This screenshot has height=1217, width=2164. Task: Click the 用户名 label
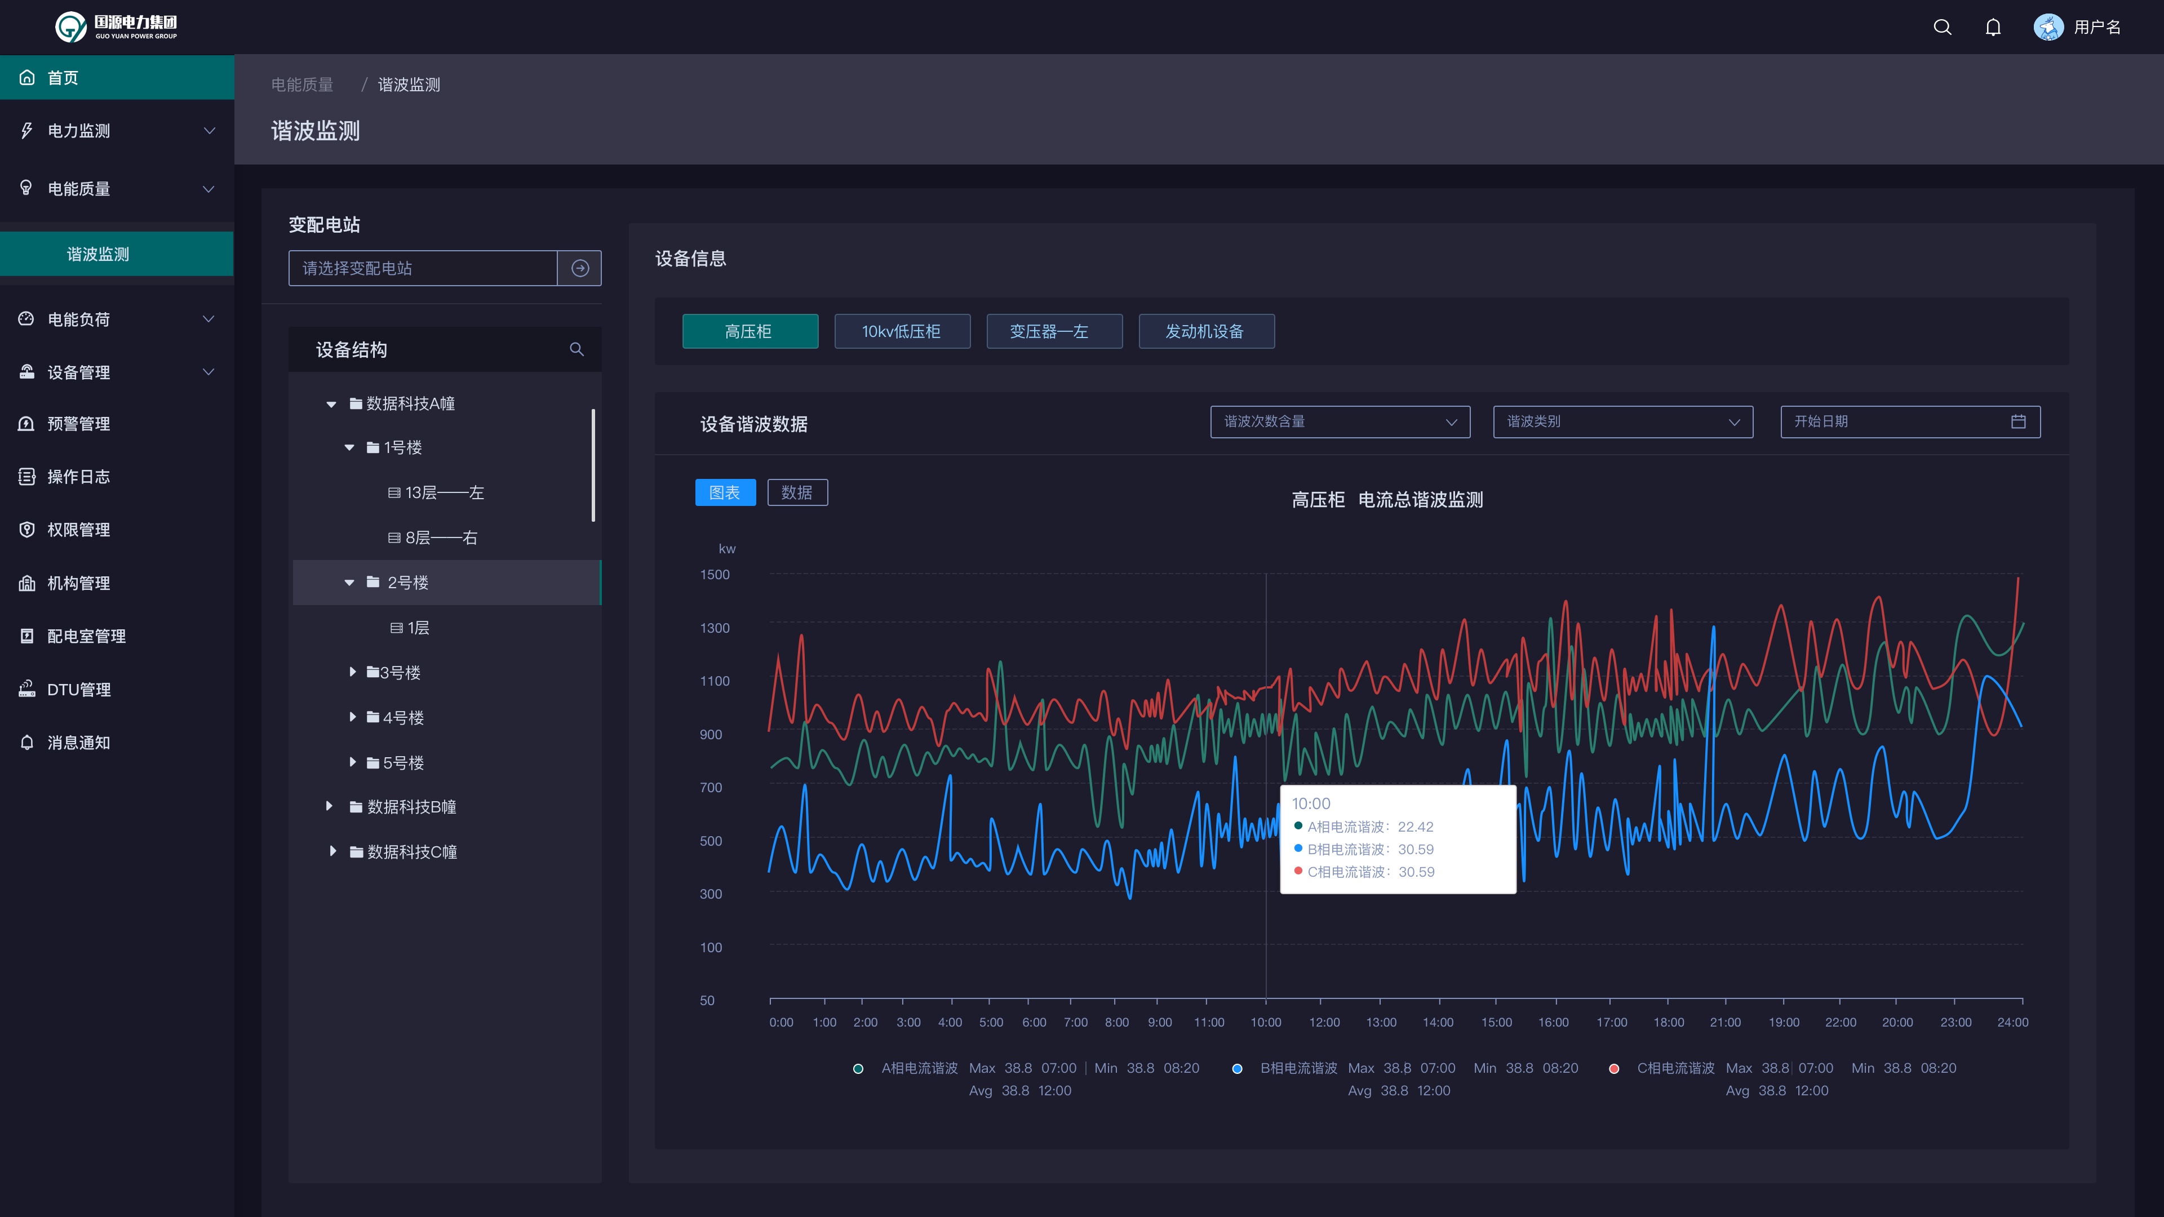click(x=2097, y=27)
